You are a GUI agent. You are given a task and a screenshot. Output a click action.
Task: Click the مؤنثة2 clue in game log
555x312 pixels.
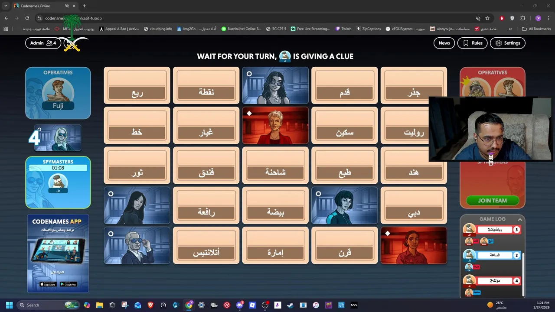(495, 281)
